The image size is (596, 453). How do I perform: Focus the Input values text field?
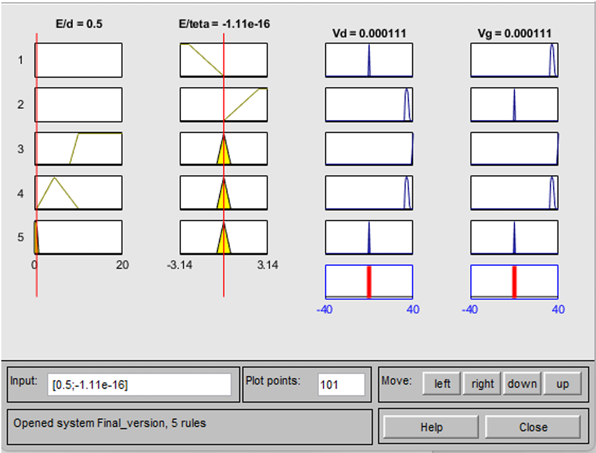[139, 385]
